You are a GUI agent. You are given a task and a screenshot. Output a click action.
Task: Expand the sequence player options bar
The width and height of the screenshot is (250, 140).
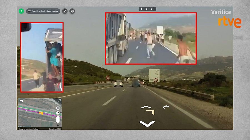point(155,9)
